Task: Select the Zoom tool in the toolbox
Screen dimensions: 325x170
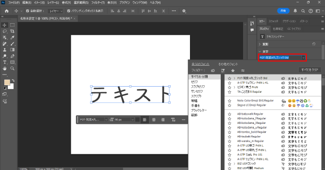Action: point(13,68)
